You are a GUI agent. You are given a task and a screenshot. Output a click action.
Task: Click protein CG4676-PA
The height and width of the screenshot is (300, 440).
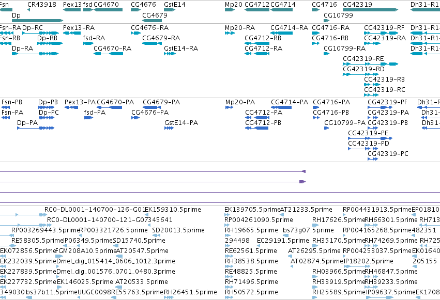pos(150,113)
